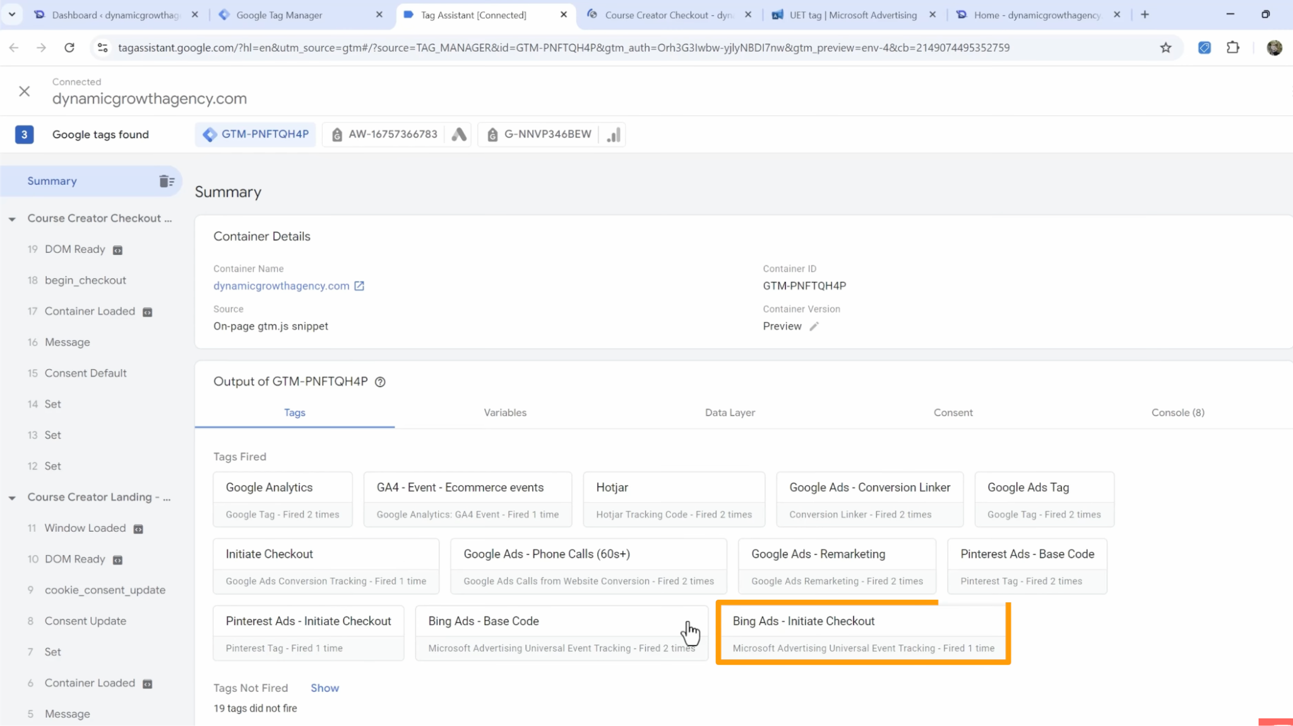Collapse the Course Creator Landing event group
This screenshot has width=1293, height=726.
click(x=12, y=498)
